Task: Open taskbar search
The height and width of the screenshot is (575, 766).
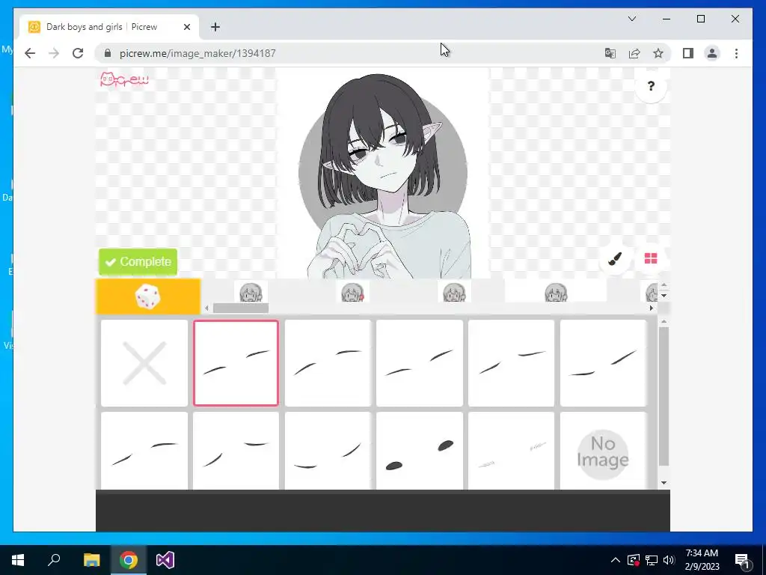Action: click(54, 560)
